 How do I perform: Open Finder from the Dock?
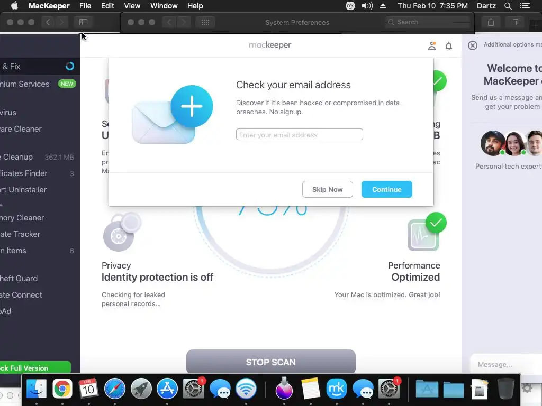37,389
